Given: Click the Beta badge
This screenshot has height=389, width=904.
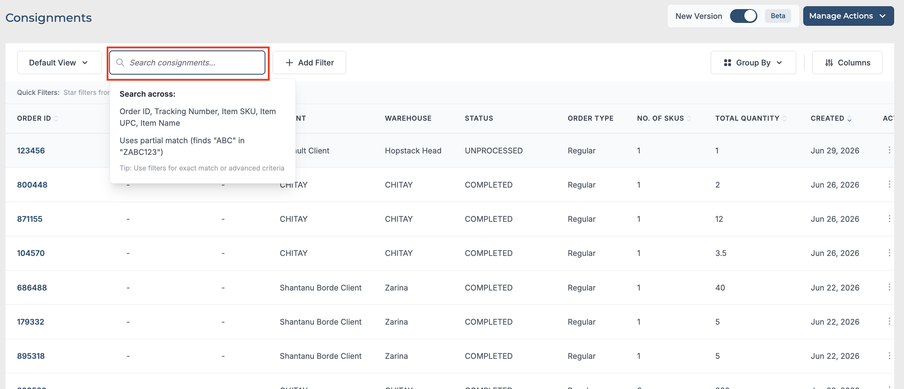Looking at the screenshot, I should pyautogui.click(x=778, y=16).
